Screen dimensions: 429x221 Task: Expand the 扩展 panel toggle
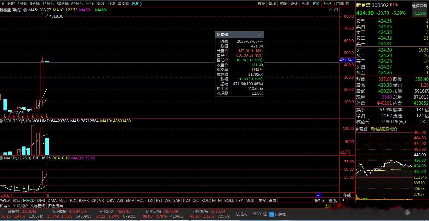(x=5, y=206)
